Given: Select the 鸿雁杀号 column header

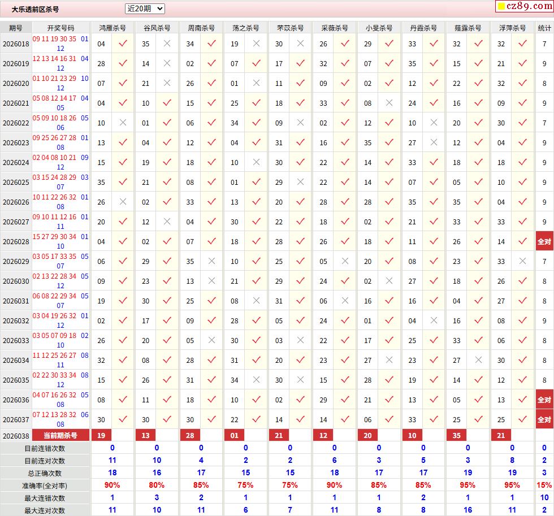Looking at the screenshot, I should click(x=112, y=28).
